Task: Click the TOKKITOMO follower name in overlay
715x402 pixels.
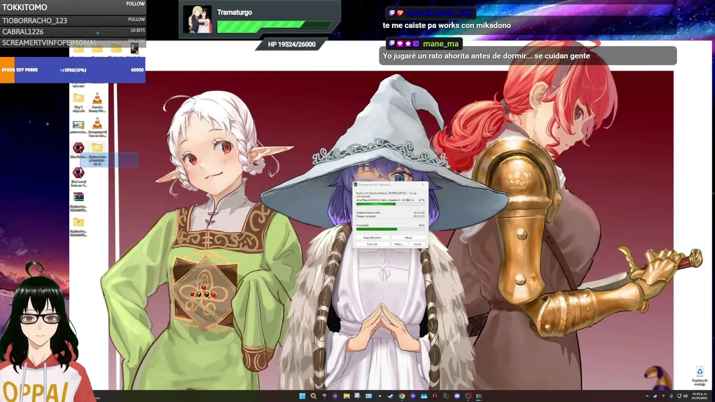Action: pos(25,7)
